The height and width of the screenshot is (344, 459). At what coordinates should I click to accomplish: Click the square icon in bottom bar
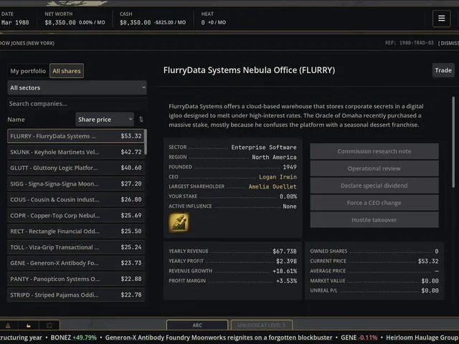pos(49,325)
